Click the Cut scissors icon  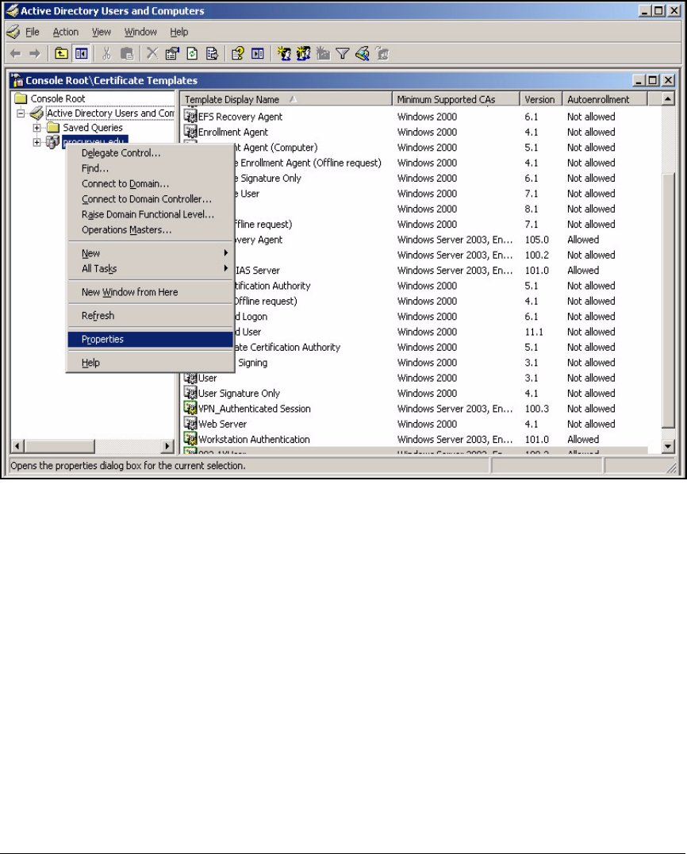coord(106,53)
